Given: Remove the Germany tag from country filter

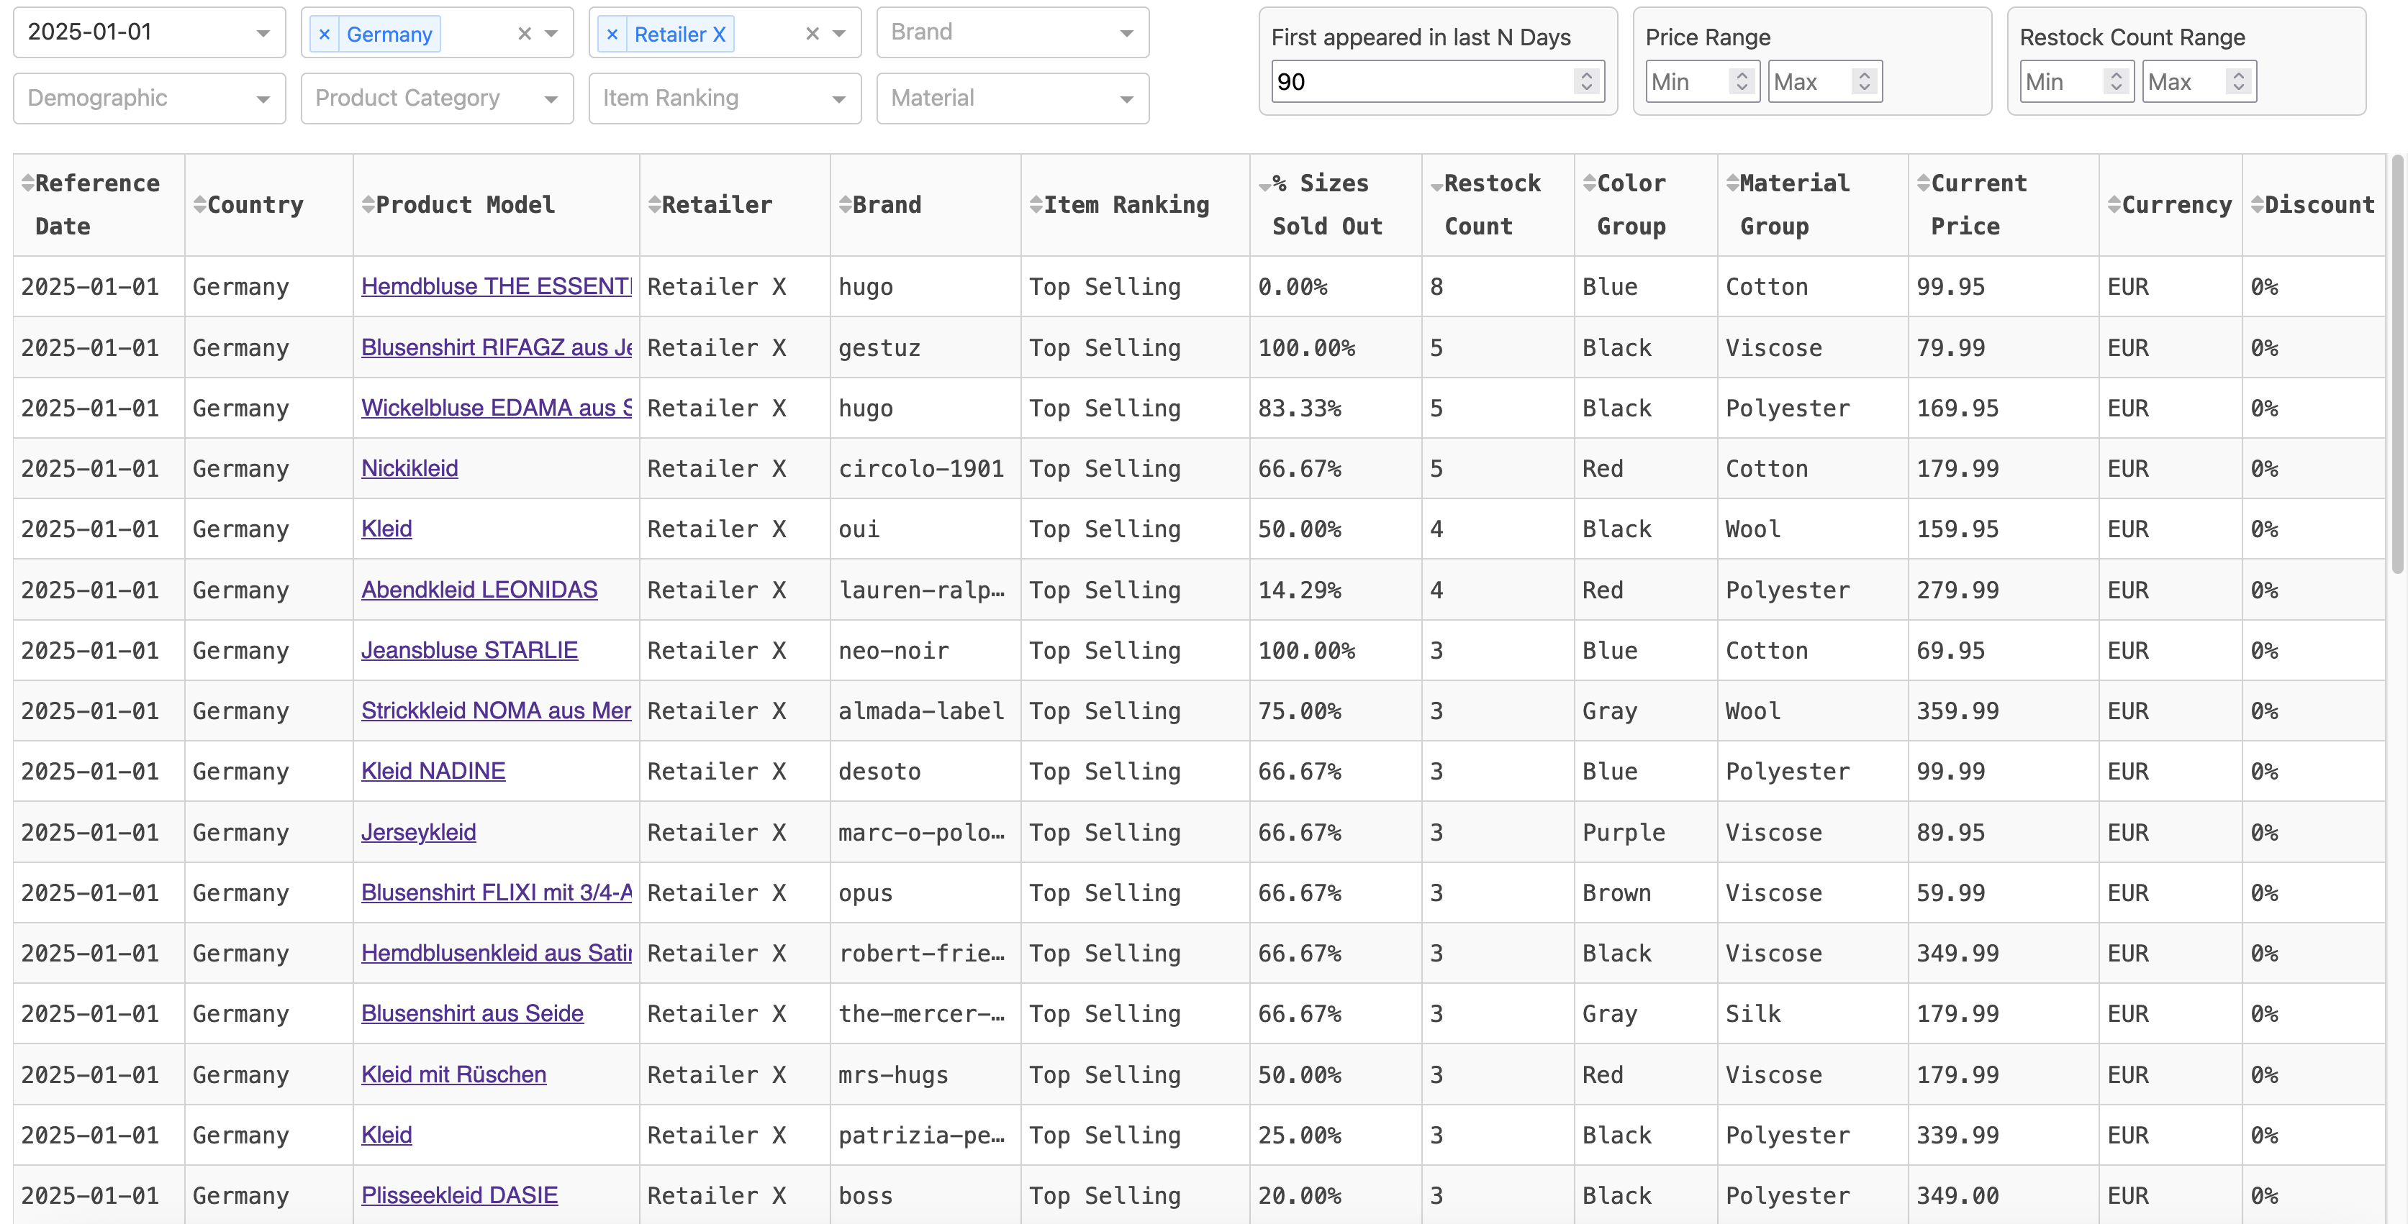Looking at the screenshot, I should (x=325, y=35).
